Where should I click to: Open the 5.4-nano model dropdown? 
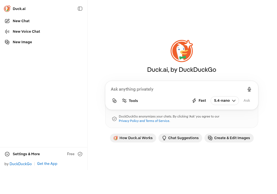(225, 101)
